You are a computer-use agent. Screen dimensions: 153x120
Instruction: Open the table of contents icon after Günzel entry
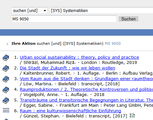click(x=132, y=115)
